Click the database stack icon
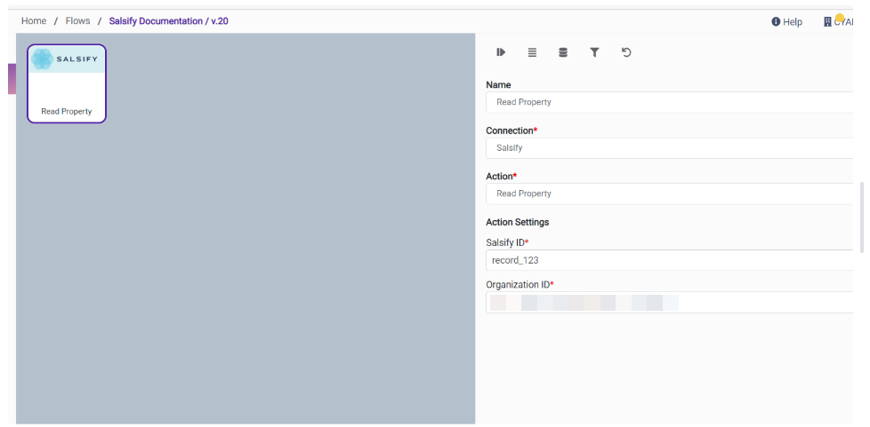This screenshot has height=427, width=870. click(x=563, y=52)
